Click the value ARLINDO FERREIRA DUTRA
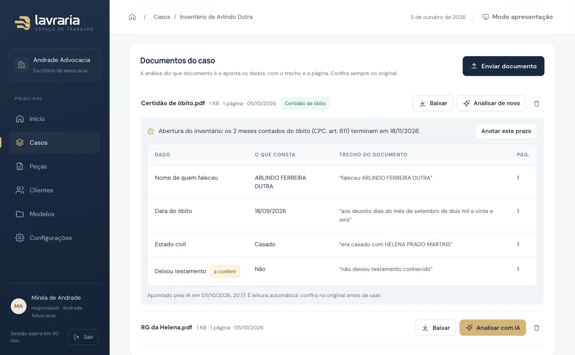The width and height of the screenshot is (575, 355). click(x=280, y=182)
